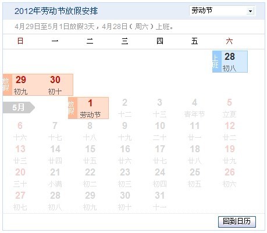Click the 六 Saturday column header
The width and height of the screenshot is (267, 233).
[229, 41]
